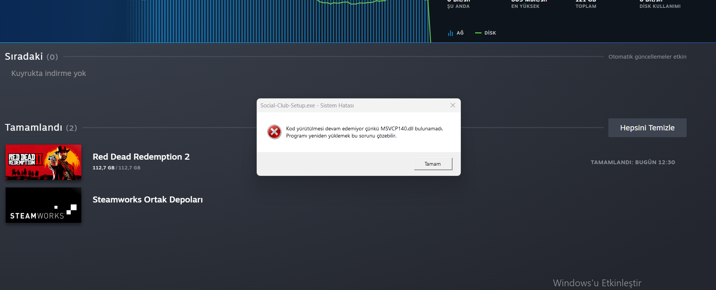Image resolution: width=716 pixels, height=290 pixels.
Task: Open the Otomatik güncellemeler etkin link
Action: click(x=647, y=57)
